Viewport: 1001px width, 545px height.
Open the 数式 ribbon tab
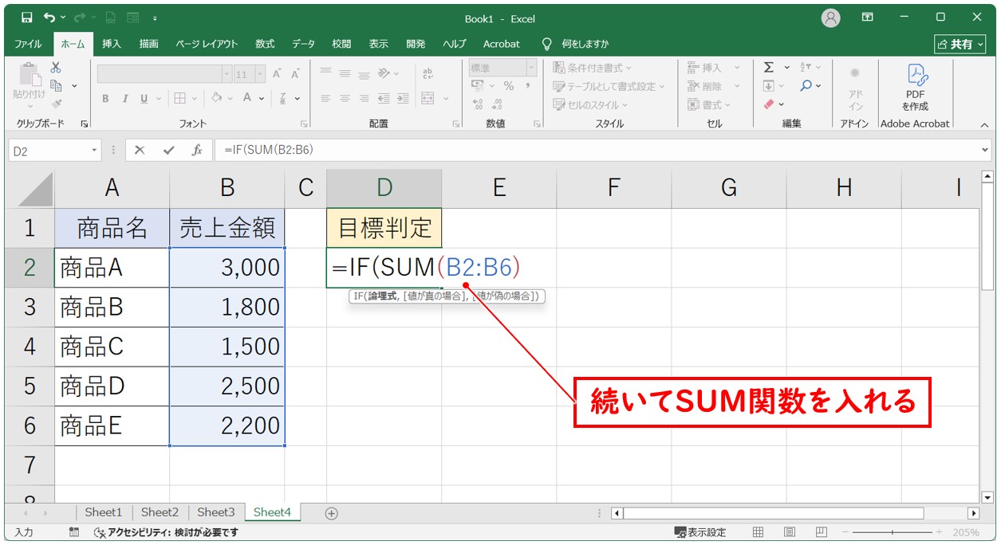(x=265, y=44)
